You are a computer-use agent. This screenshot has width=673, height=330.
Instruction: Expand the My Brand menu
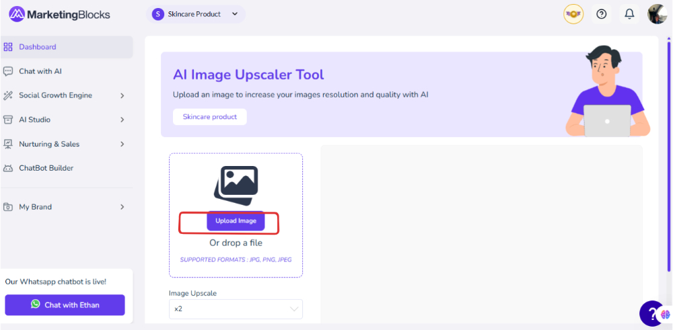click(122, 207)
